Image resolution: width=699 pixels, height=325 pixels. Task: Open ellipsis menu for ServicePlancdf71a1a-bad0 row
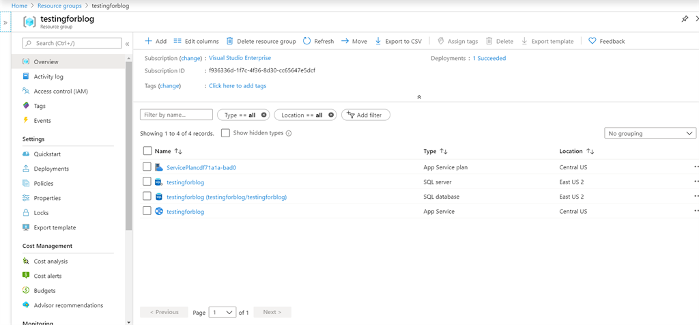(x=696, y=167)
